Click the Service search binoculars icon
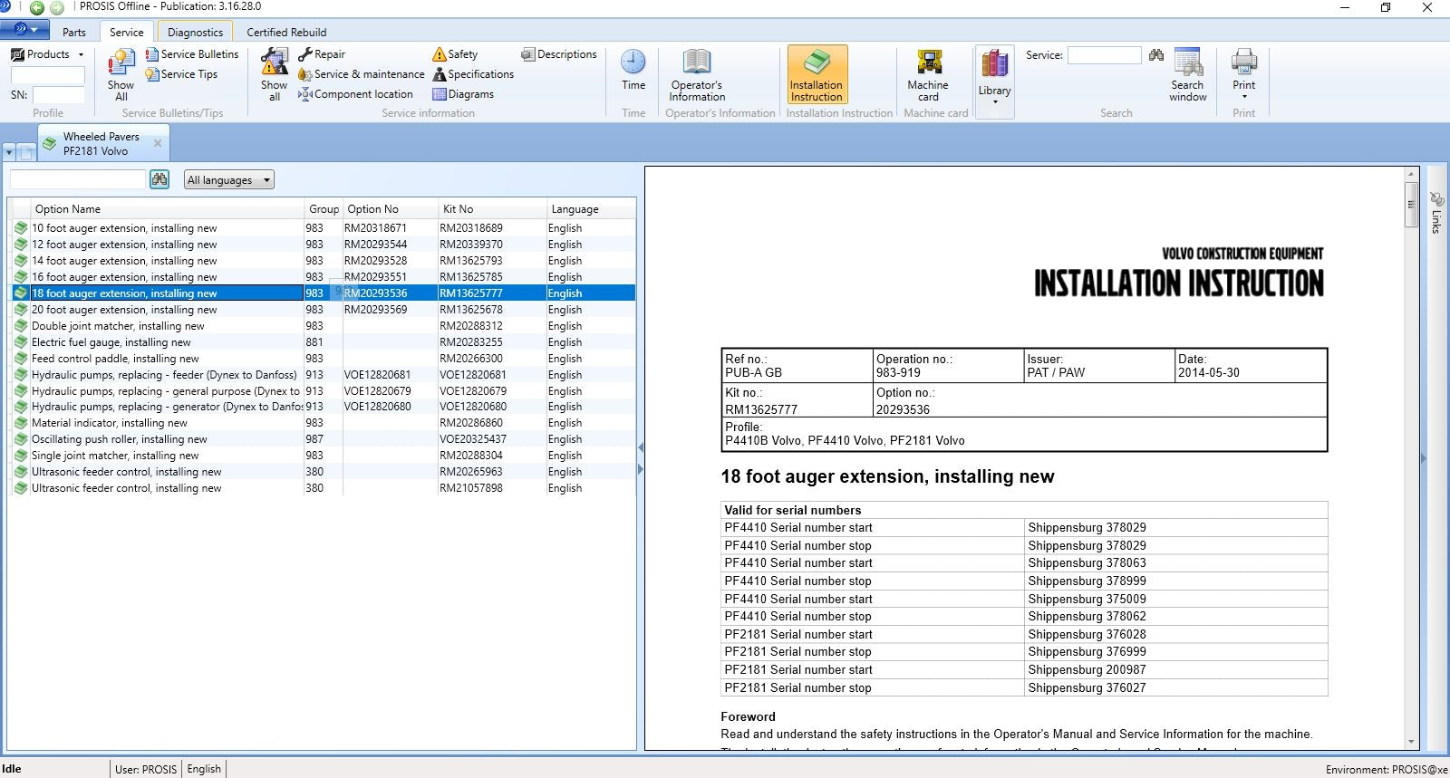 pyautogui.click(x=1156, y=55)
